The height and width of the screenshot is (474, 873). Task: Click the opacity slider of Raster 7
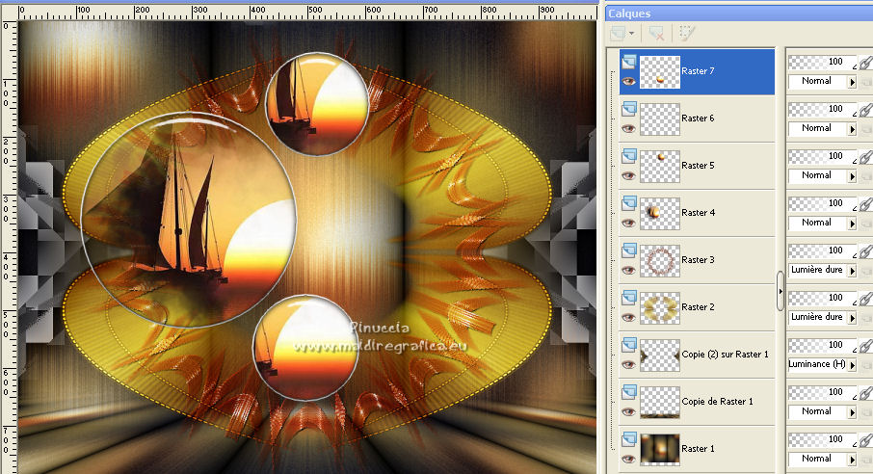pos(823,62)
